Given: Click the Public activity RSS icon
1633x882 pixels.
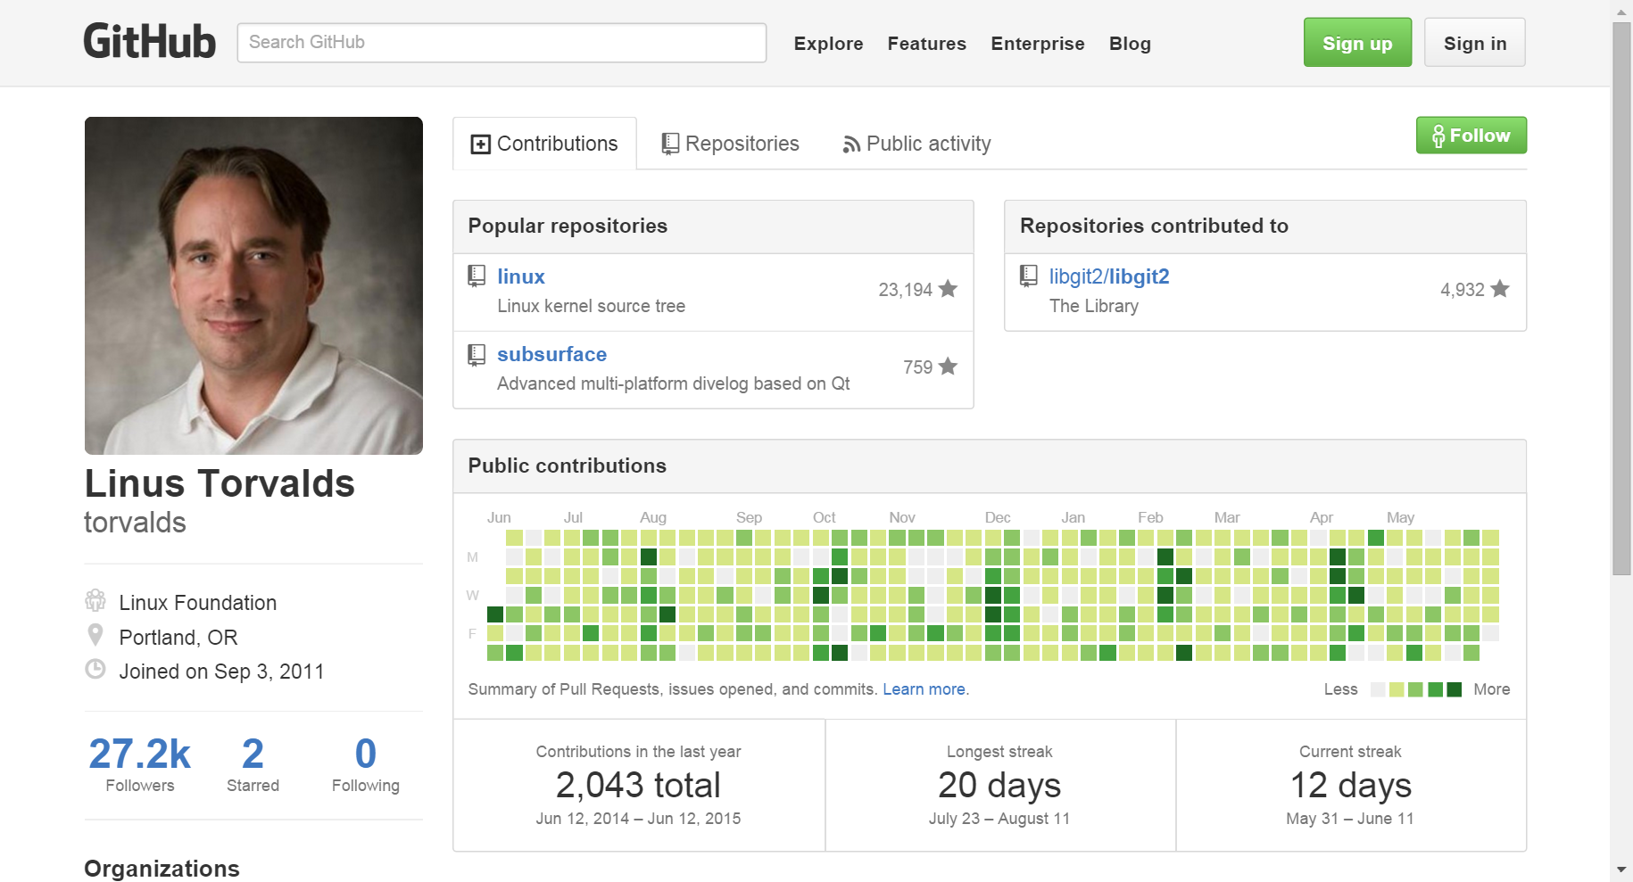Looking at the screenshot, I should tap(851, 144).
